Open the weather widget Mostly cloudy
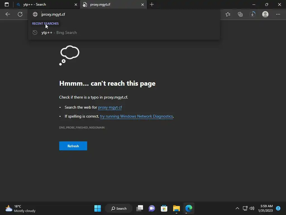The width and height of the screenshot is (286, 215). pyautogui.click(x=20, y=208)
